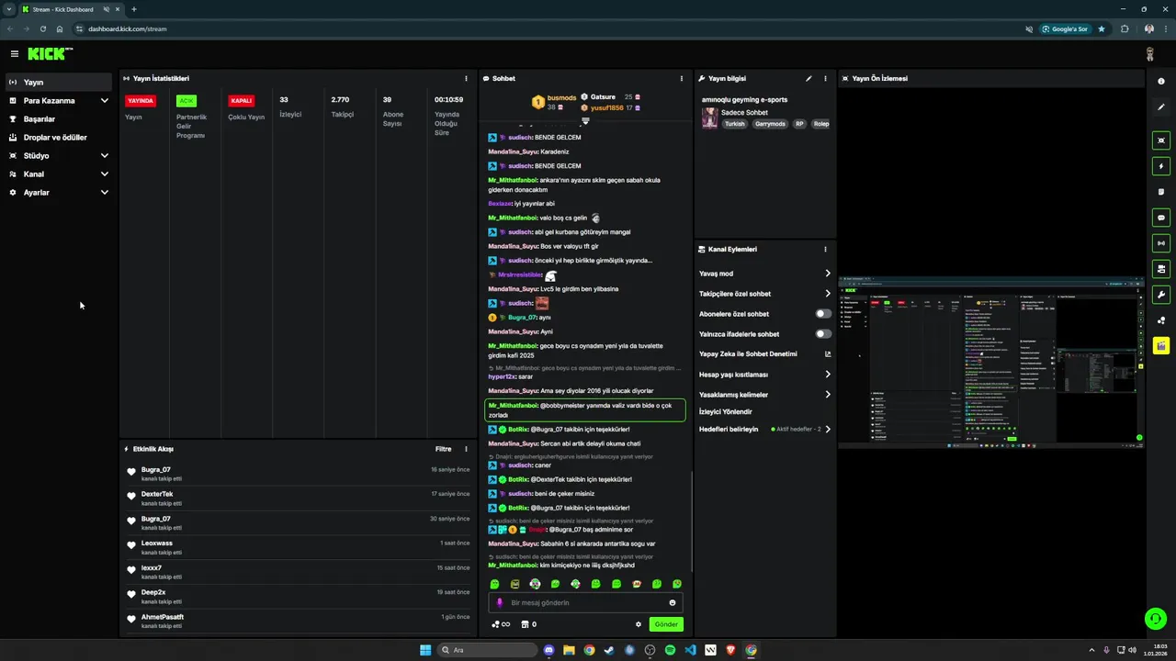This screenshot has height=661, width=1176.
Task: Click the channel points icon in right toolbar
Action: coord(1161,320)
